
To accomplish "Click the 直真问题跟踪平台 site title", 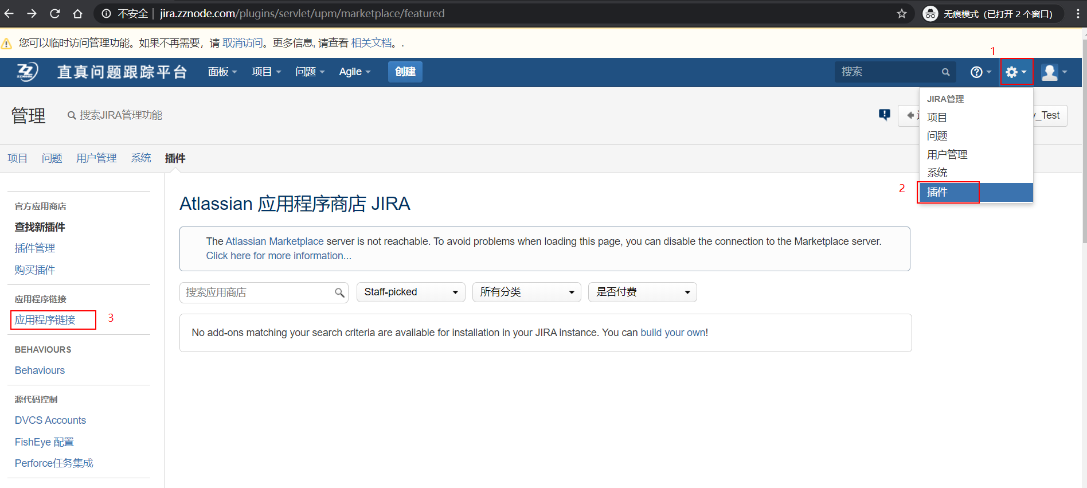I will 122,72.
